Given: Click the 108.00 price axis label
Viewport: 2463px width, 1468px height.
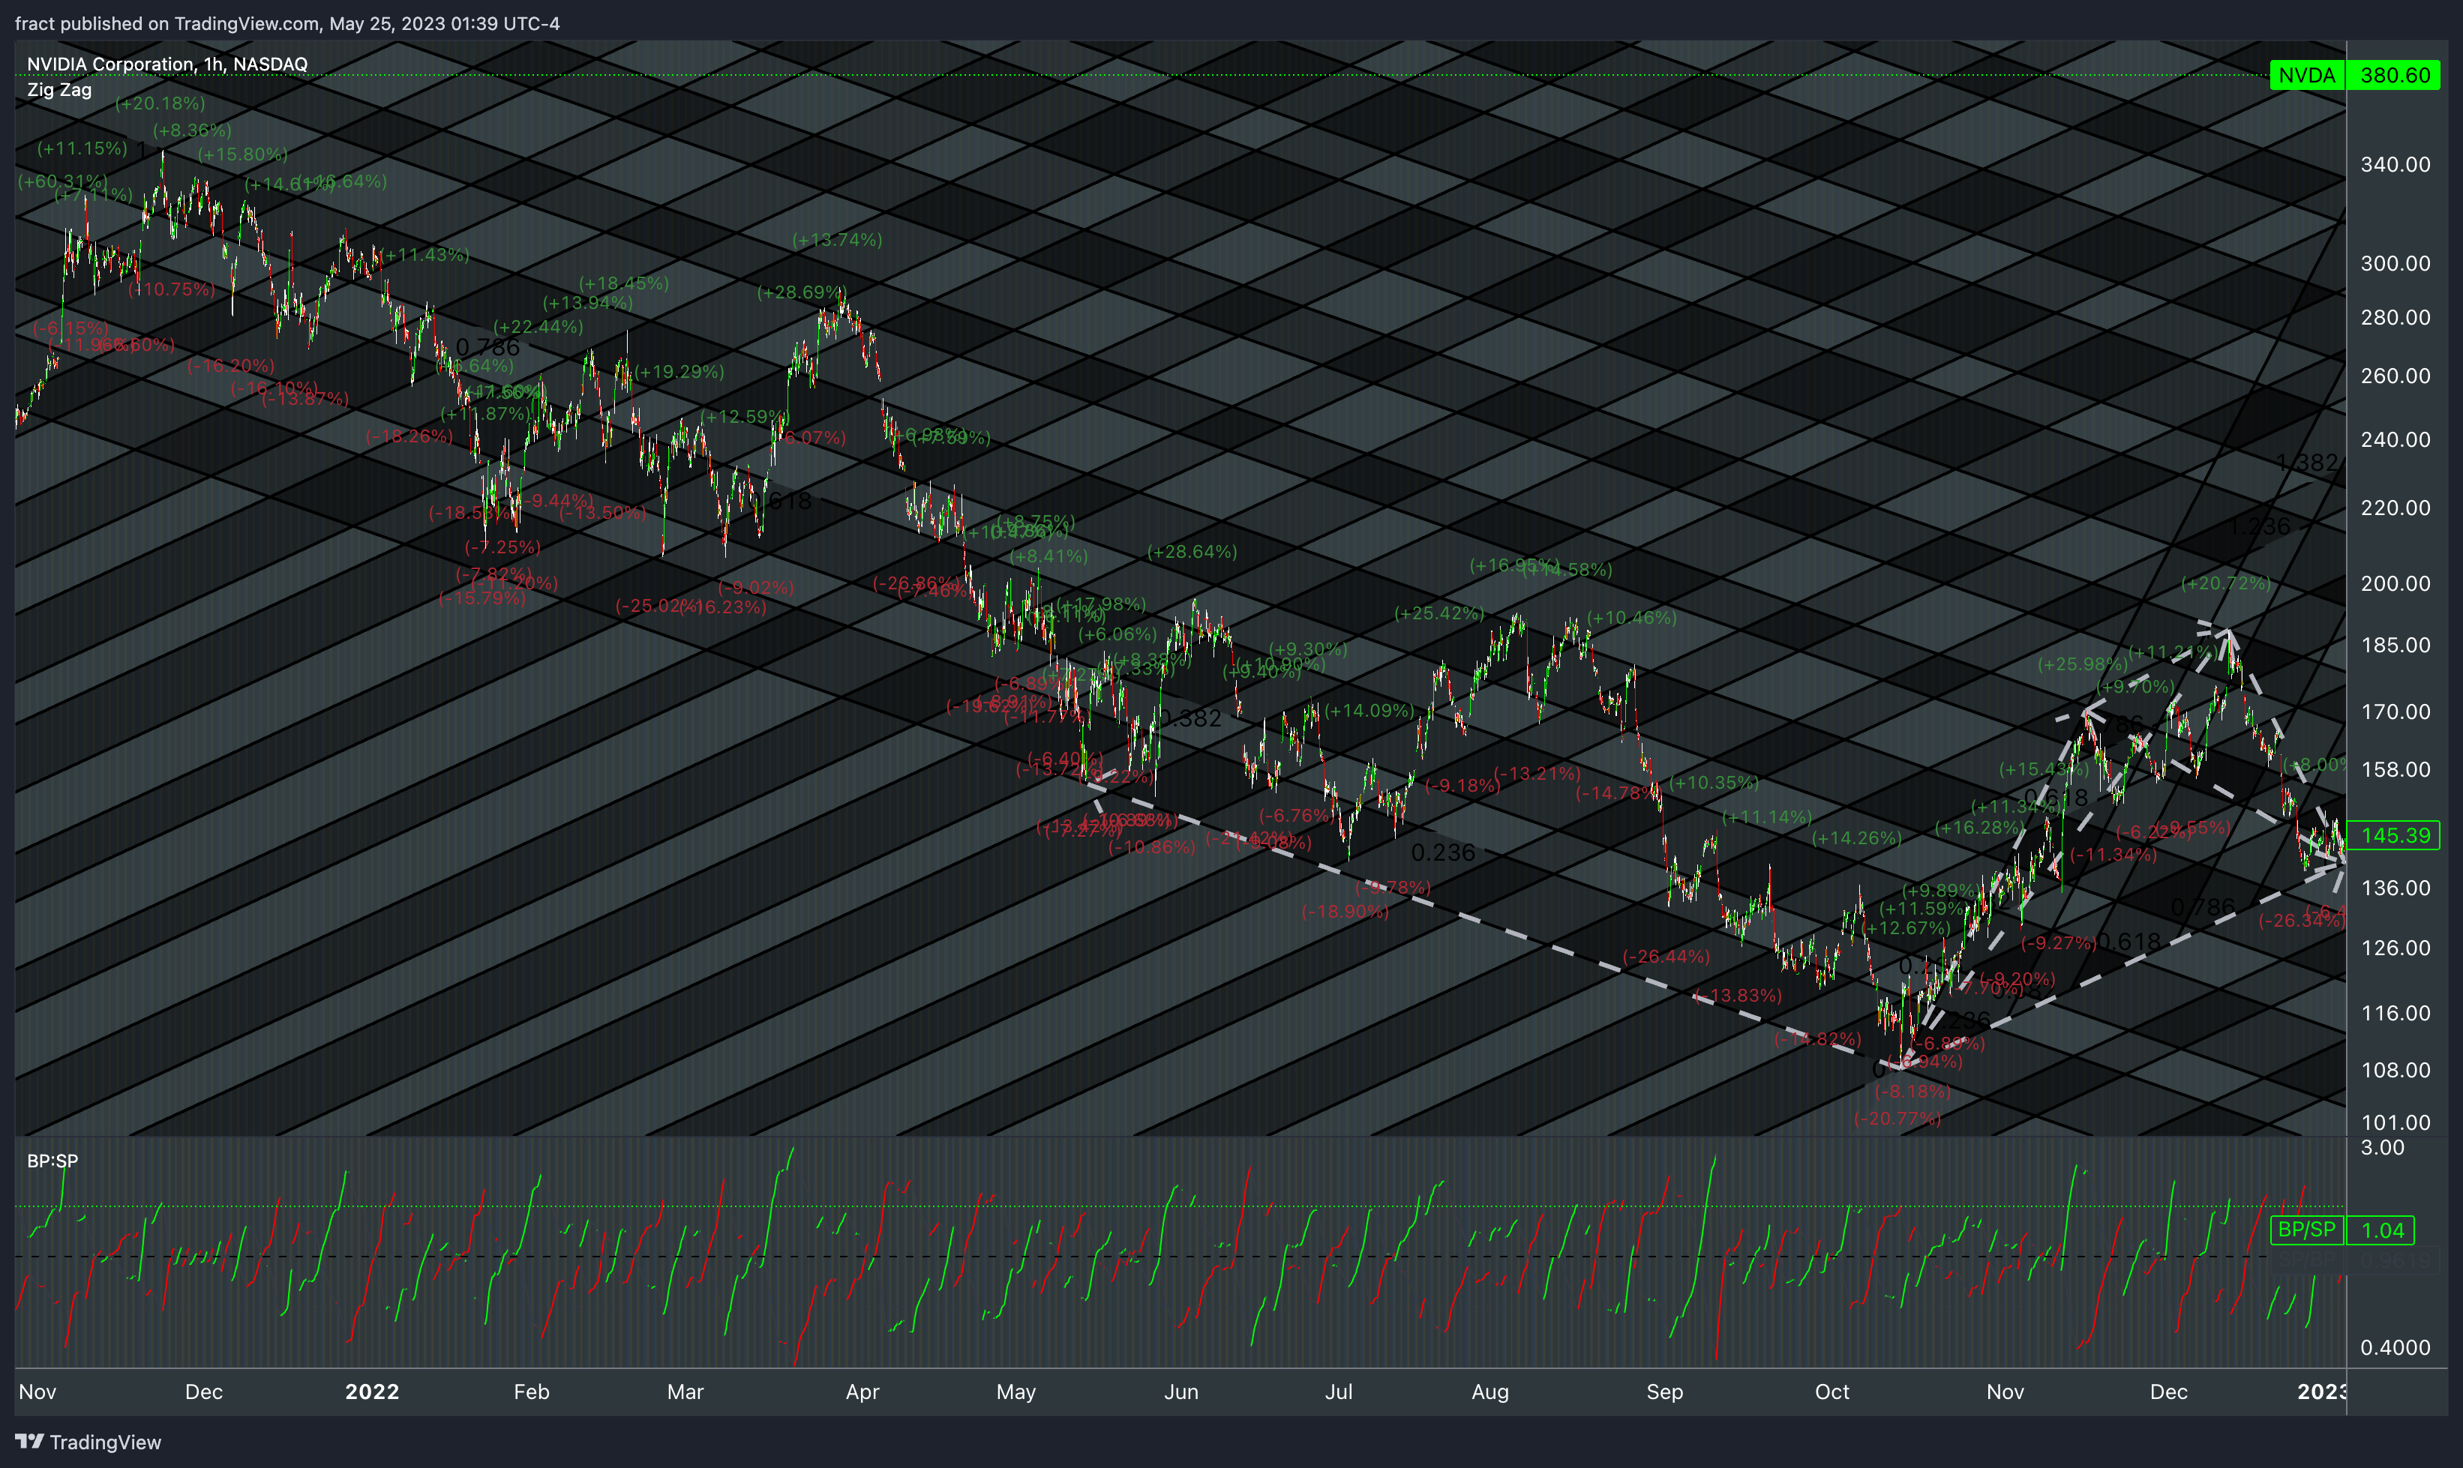Looking at the screenshot, I should [2395, 1071].
